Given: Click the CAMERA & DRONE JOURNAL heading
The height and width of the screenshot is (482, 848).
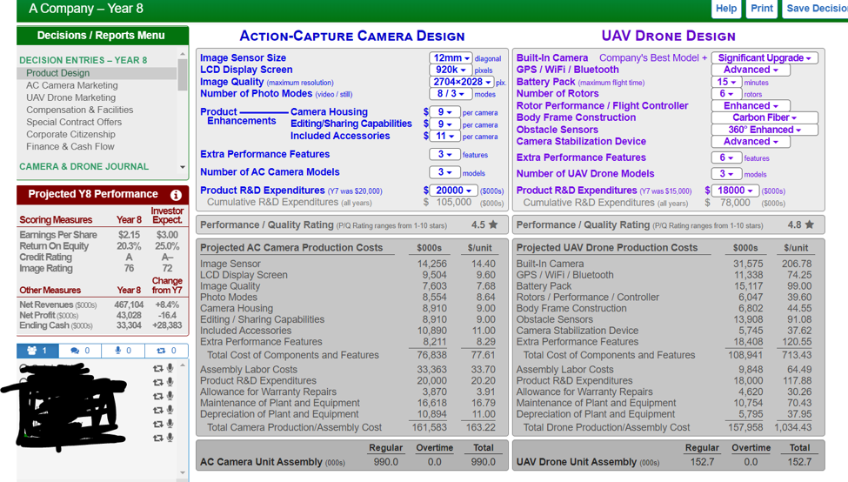Looking at the screenshot, I should (x=83, y=167).
